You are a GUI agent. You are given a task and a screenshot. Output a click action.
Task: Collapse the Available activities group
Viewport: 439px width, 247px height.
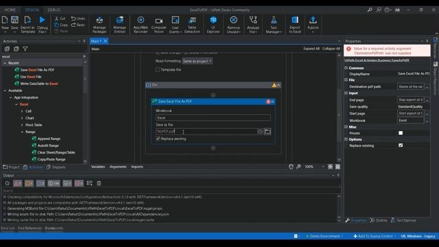[x=5, y=91]
